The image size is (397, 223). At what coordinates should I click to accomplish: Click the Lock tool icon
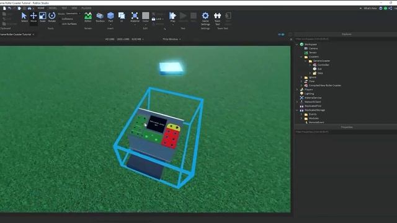coord(153,19)
